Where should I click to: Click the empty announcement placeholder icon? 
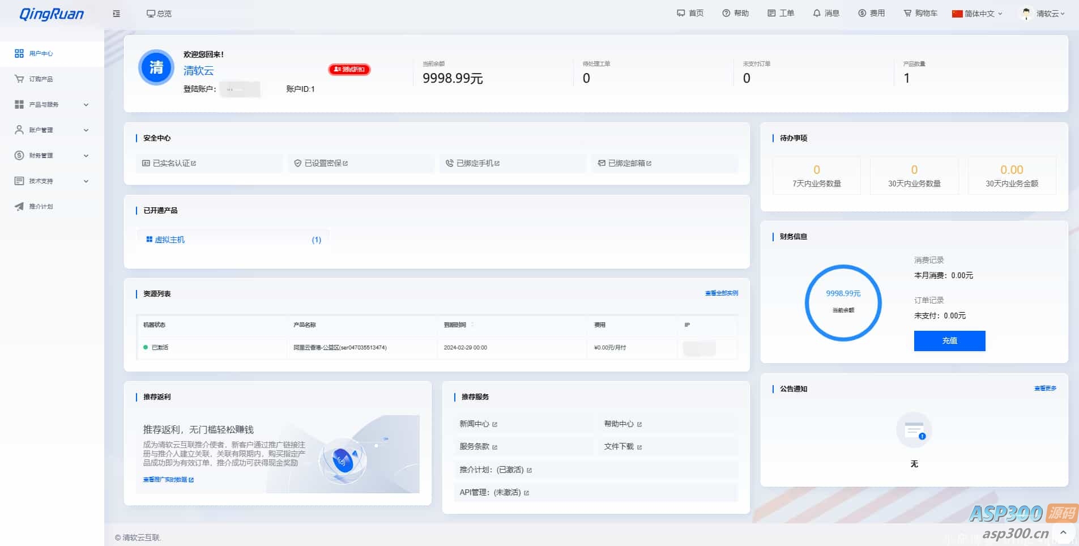point(914,430)
